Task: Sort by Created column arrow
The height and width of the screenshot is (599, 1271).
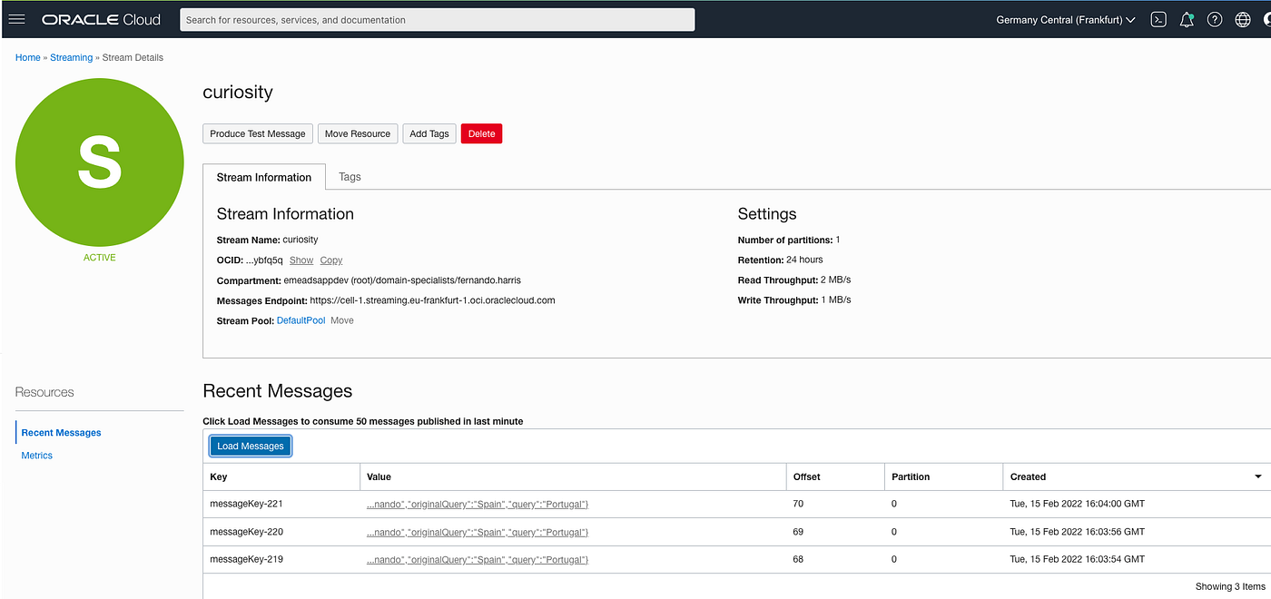Action: (1258, 476)
